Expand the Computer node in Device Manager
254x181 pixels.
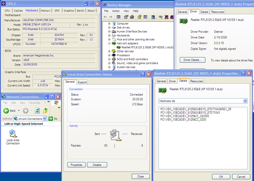109,24
